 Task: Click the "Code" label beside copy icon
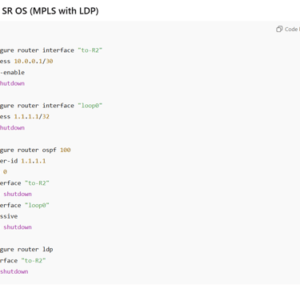[291, 29]
